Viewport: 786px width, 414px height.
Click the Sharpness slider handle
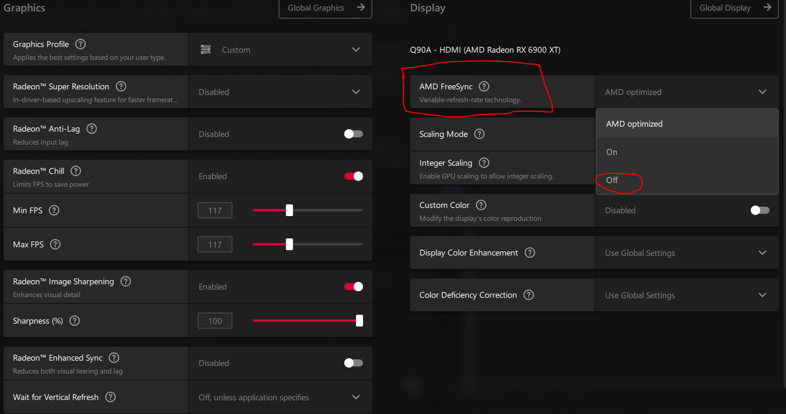360,321
